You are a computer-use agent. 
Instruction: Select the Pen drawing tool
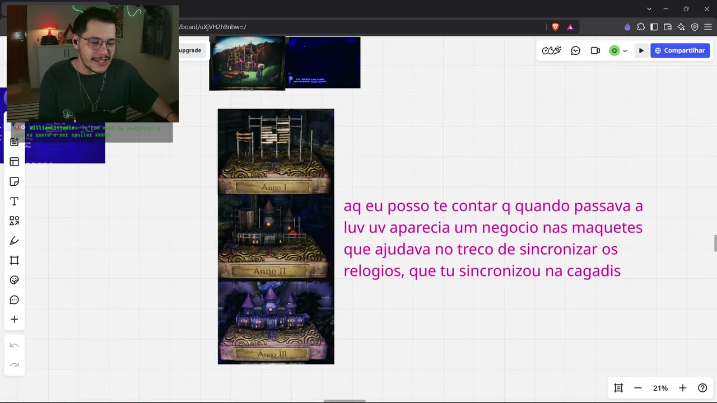pyautogui.click(x=15, y=241)
